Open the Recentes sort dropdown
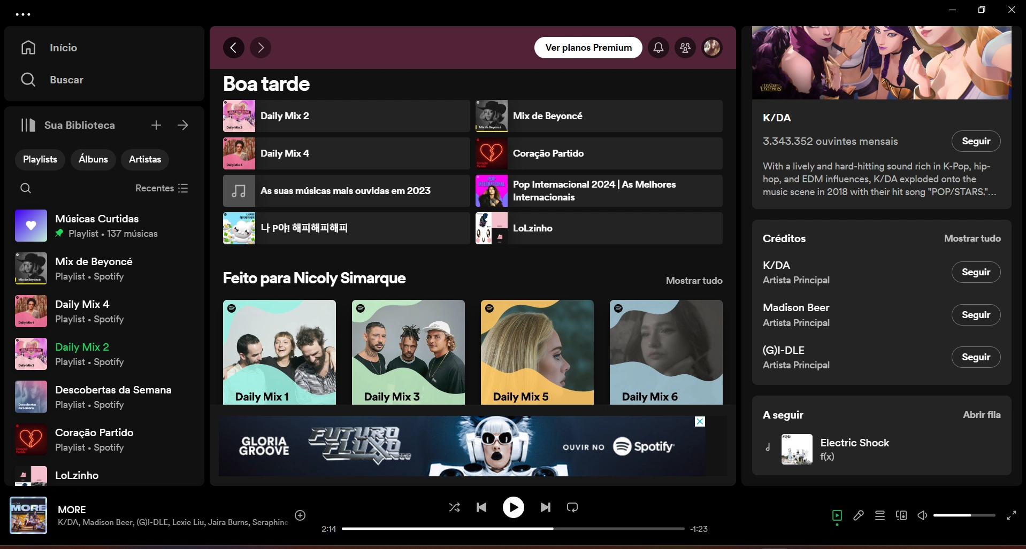1026x549 pixels. (x=161, y=188)
